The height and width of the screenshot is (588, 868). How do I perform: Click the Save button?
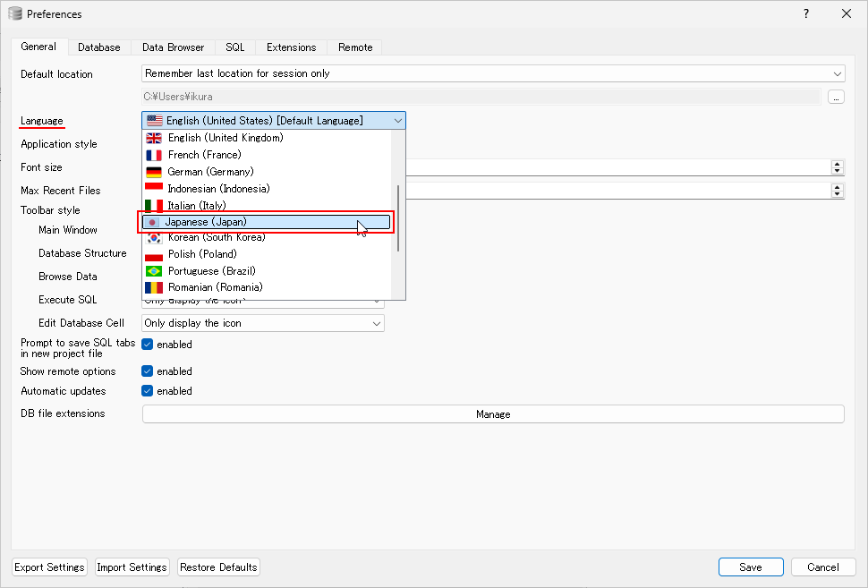coord(750,567)
